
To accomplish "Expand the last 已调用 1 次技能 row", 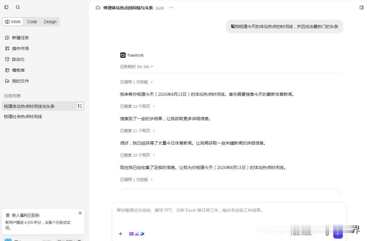I will [136, 180].
